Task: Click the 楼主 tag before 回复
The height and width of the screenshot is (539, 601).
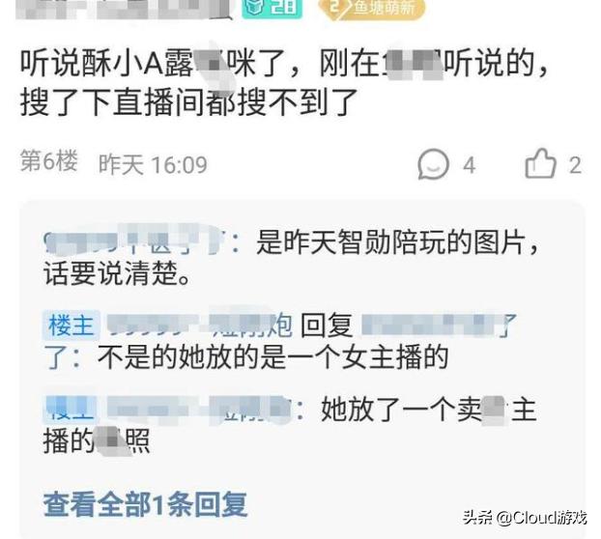Action: (72, 326)
